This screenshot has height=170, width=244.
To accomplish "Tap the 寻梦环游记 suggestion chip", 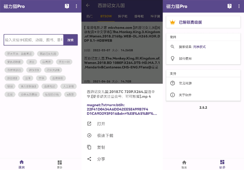I will click(x=14, y=70).
